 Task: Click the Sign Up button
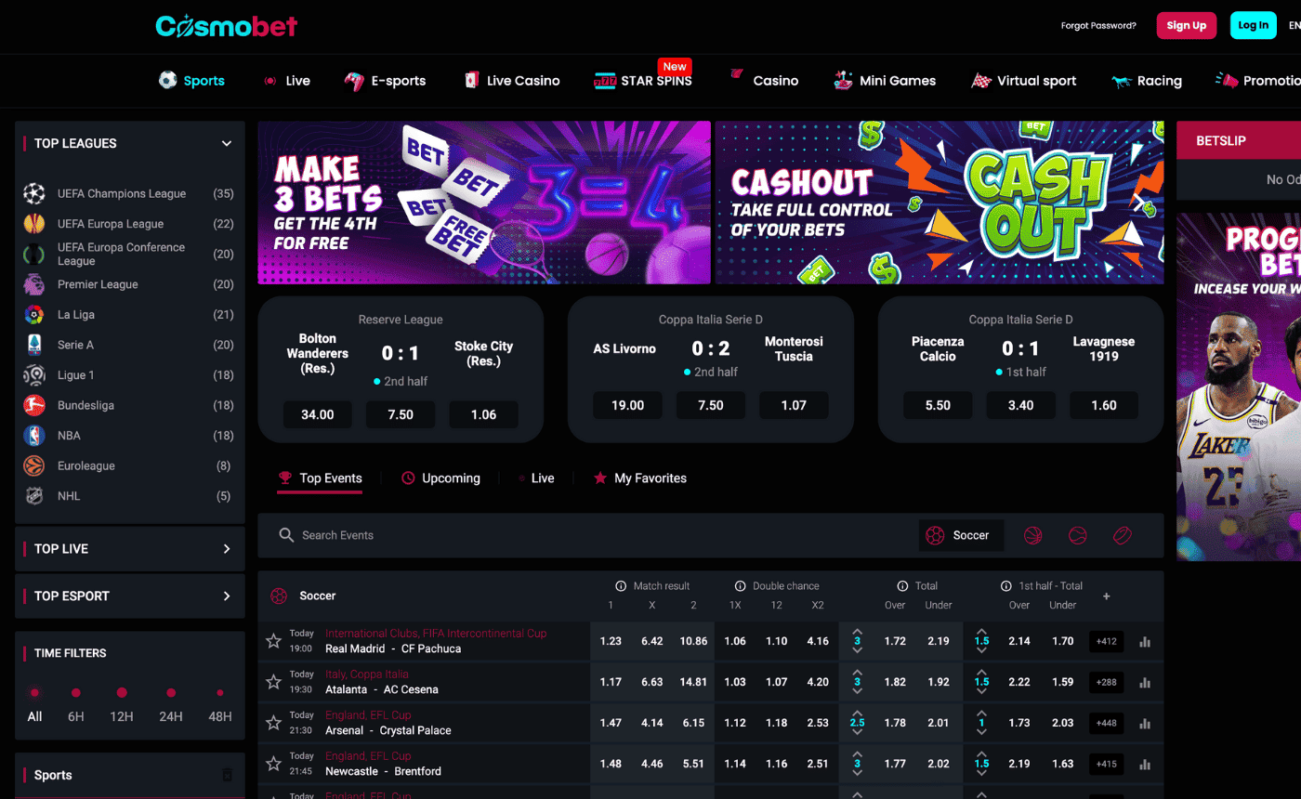[x=1187, y=25]
